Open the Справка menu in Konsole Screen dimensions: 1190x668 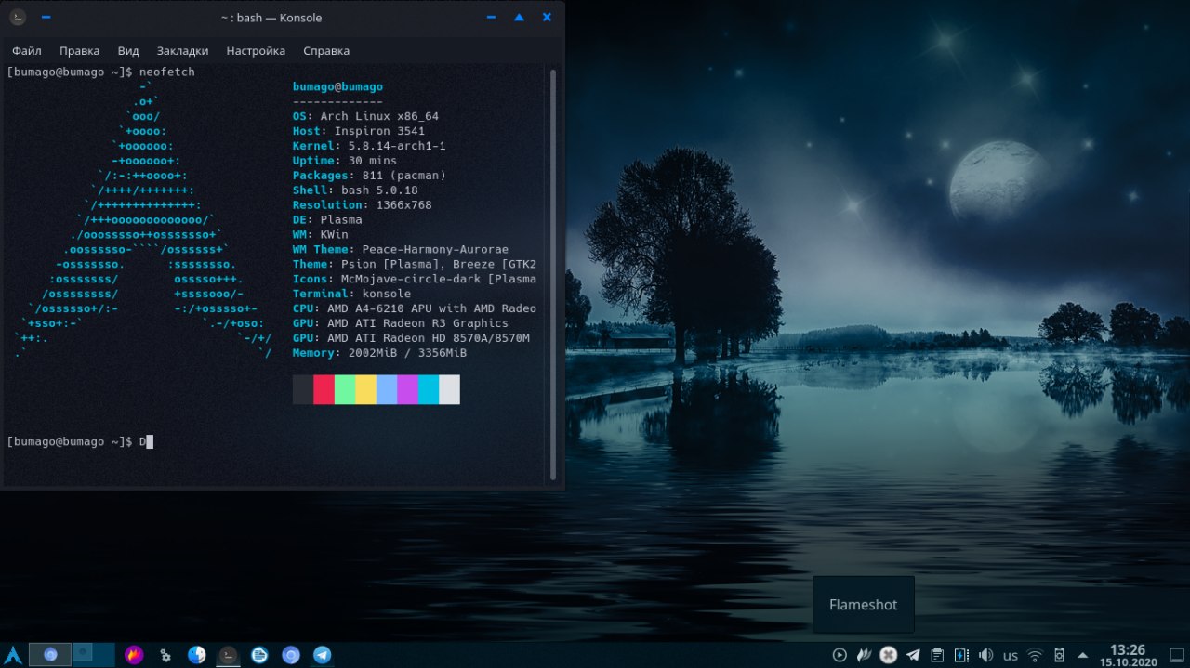326,51
